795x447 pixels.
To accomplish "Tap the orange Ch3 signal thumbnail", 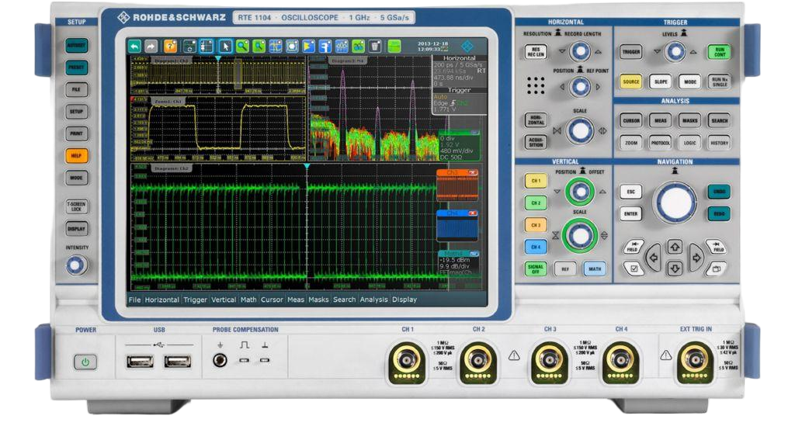I will pos(457,185).
